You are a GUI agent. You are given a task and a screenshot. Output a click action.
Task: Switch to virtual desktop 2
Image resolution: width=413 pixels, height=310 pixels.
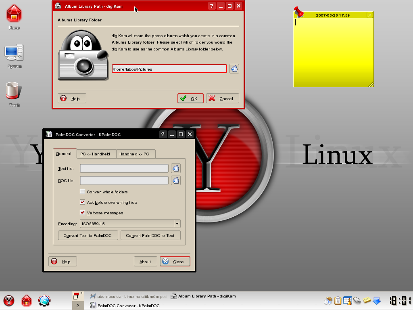click(x=78, y=306)
